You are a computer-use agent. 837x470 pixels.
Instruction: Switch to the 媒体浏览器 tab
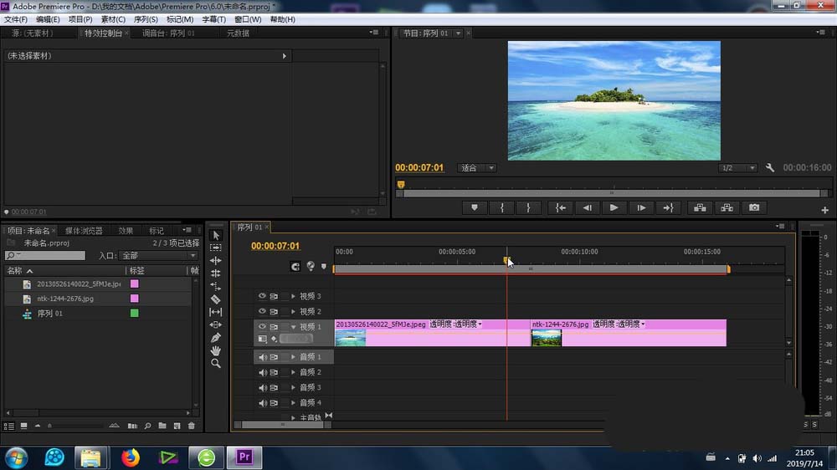coord(84,231)
